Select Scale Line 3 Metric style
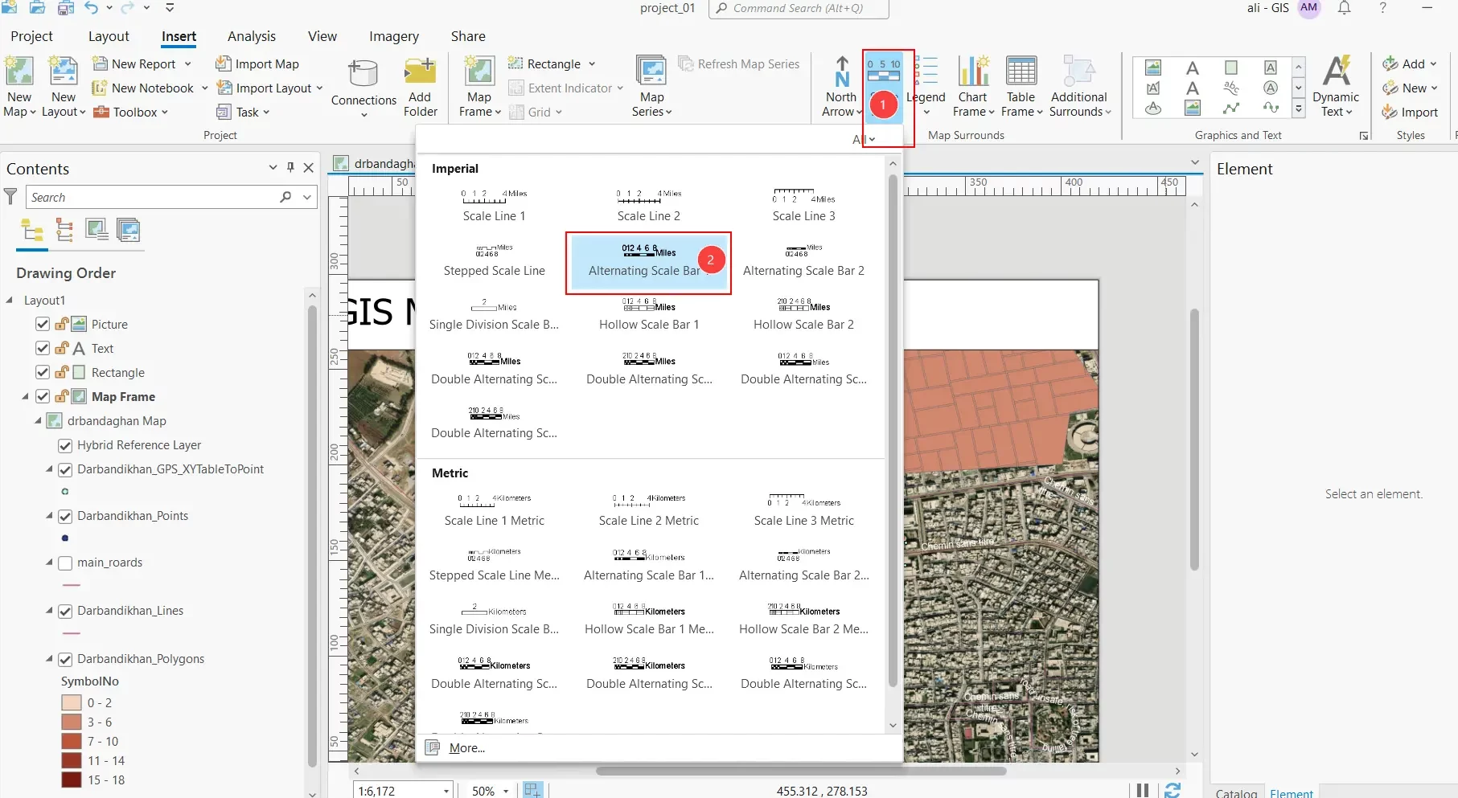Image resolution: width=1458 pixels, height=798 pixels. (803, 510)
